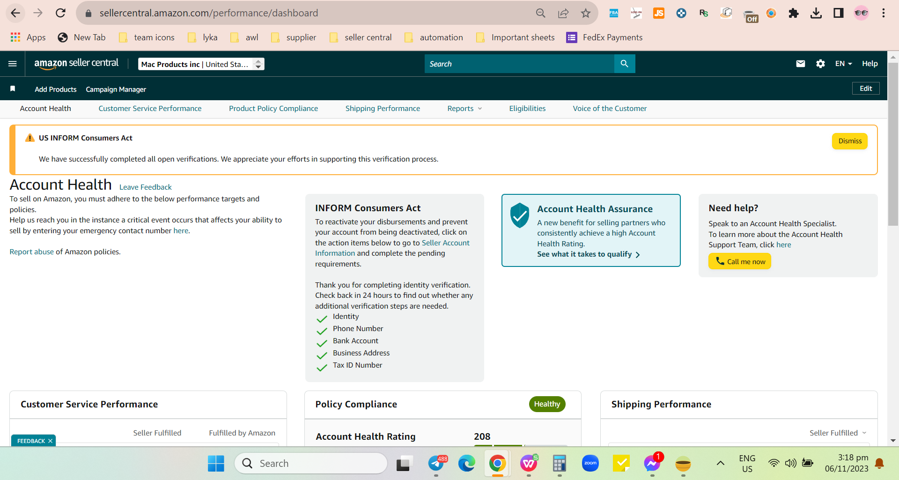Click the Edit button
Image resolution: width=899 pixels, height=480 pixels.
point(866,89)
